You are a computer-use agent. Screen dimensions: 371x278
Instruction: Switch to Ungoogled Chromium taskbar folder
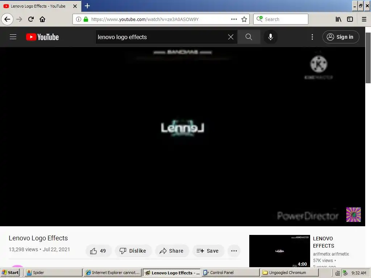pyautogui.click(x=289, y=273)
